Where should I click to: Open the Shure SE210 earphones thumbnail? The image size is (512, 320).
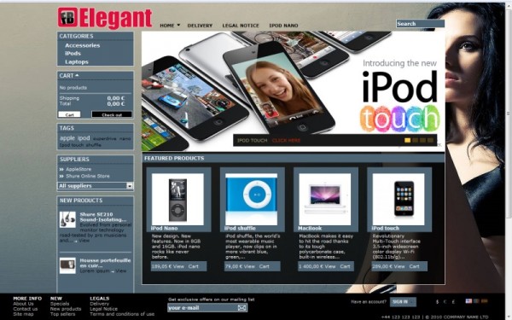pos(67,219)
